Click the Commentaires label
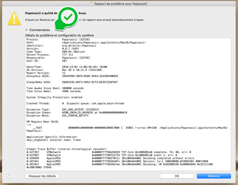This screenshot has width=238, height=185. 39,30
